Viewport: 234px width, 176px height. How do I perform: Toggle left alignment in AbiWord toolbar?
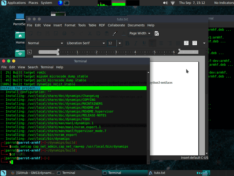pyautogui.click(x=152, y=43)
